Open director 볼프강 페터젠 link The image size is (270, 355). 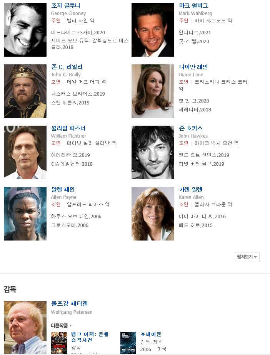(69, 304)
